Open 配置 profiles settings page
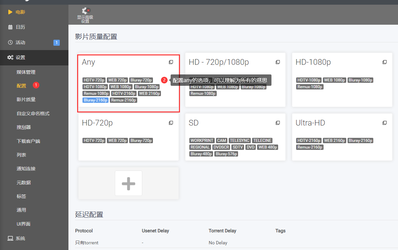The width and height of the screenshot is (398, 250). (21, 86)
